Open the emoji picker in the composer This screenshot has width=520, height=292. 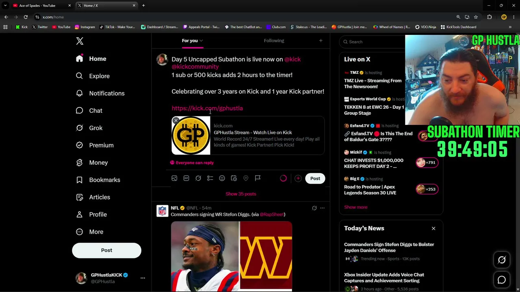coord(222,178)
